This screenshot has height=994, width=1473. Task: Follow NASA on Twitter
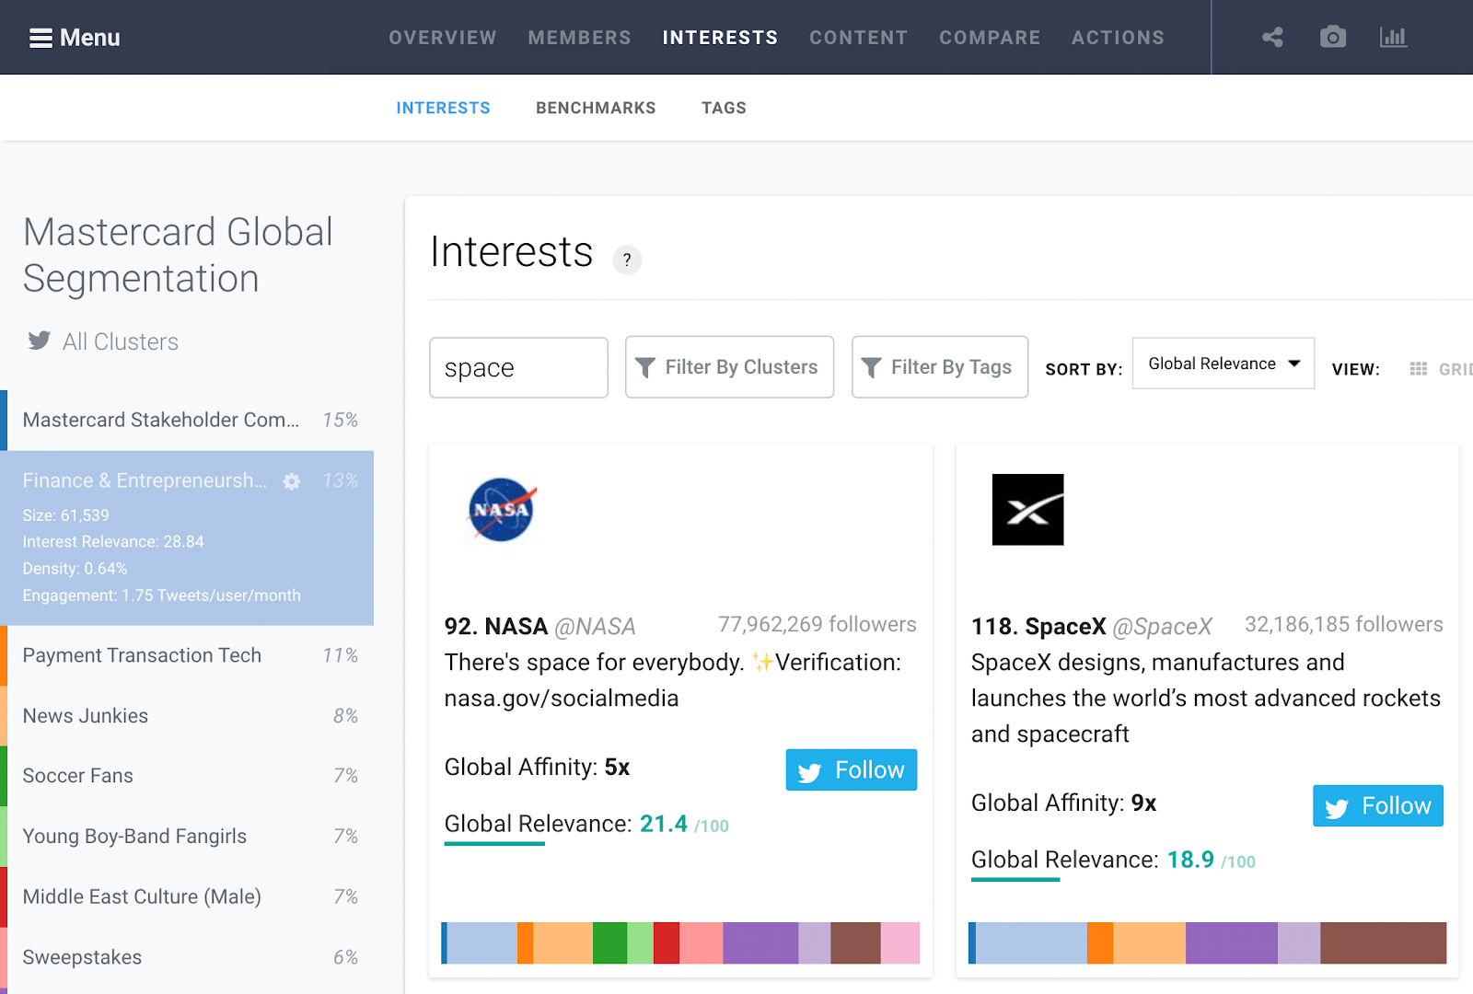coord(852,769)
